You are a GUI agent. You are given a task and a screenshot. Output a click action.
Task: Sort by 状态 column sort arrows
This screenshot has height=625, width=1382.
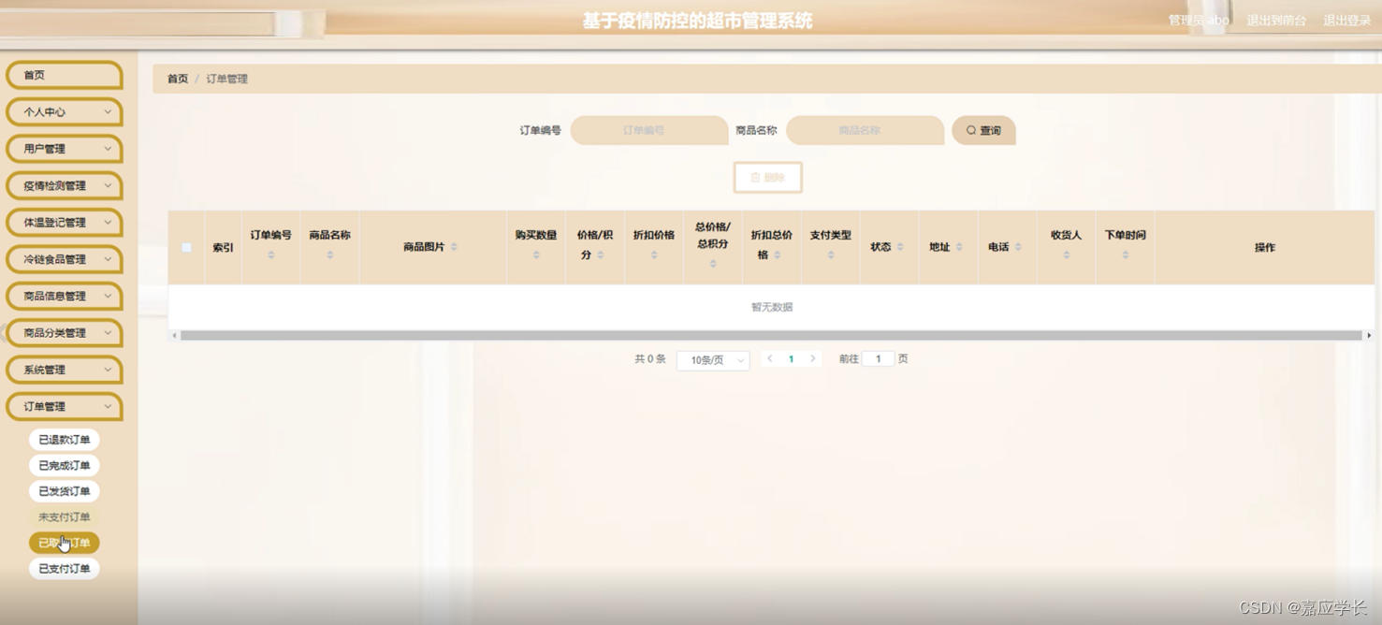point(900,247)
